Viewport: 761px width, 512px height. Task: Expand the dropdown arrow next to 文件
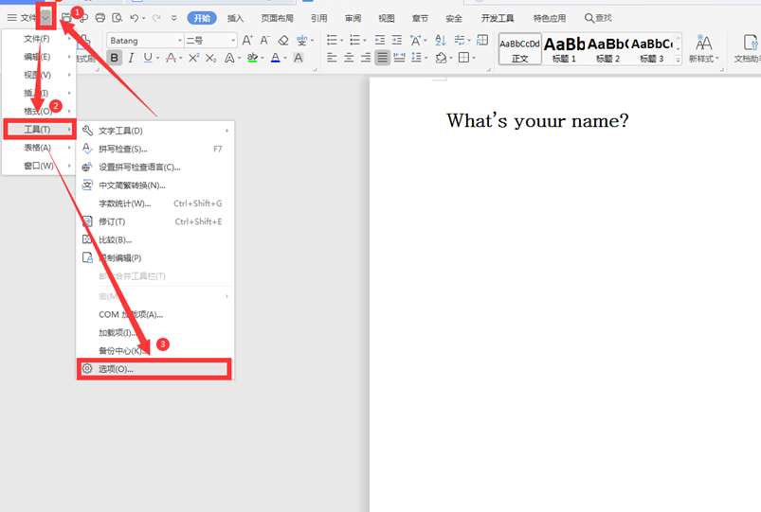coord(45,18)
